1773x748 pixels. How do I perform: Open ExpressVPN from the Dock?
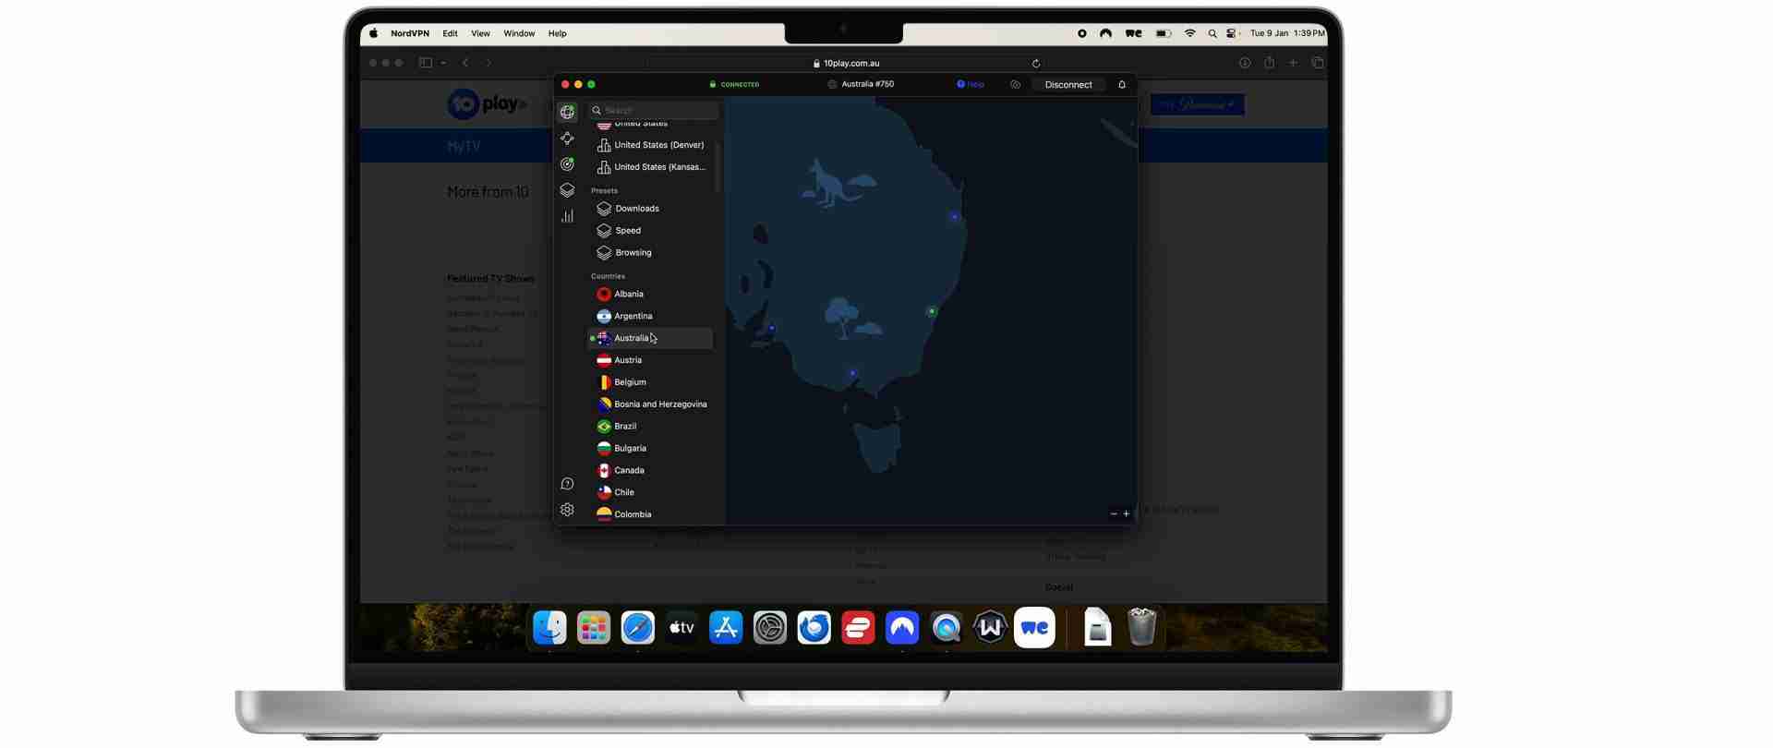click(858, 628)
